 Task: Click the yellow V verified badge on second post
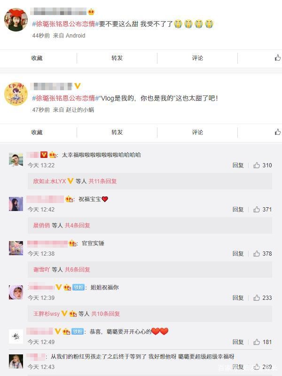tap(77, 86)
